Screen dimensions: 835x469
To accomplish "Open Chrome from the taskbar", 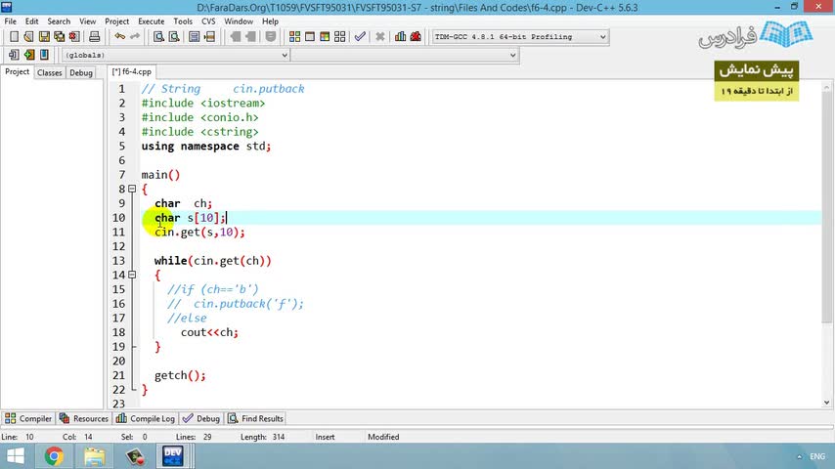I will point(54,456).
